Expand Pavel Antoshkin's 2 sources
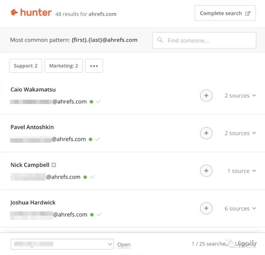The image size is (265, 255). (x=240, y=133)
